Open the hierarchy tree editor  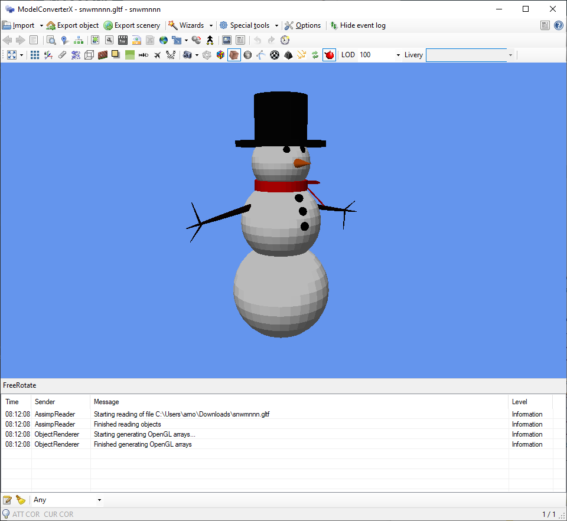tap(79, 40)
